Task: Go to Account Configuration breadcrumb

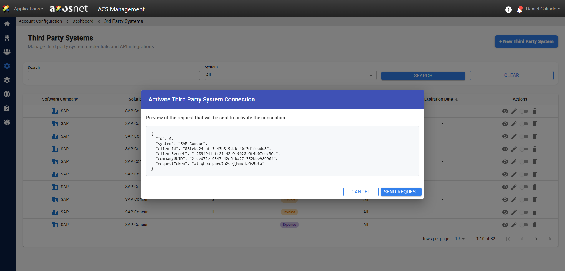Action: point(40,21)
